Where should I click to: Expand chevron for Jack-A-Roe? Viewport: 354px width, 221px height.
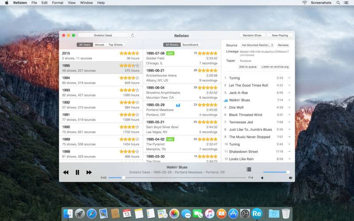coord(289,93)
